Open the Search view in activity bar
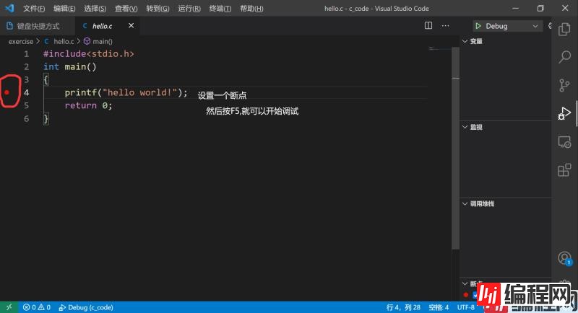The width and height of the screenshot is (578, 313). tap(564, 57)
